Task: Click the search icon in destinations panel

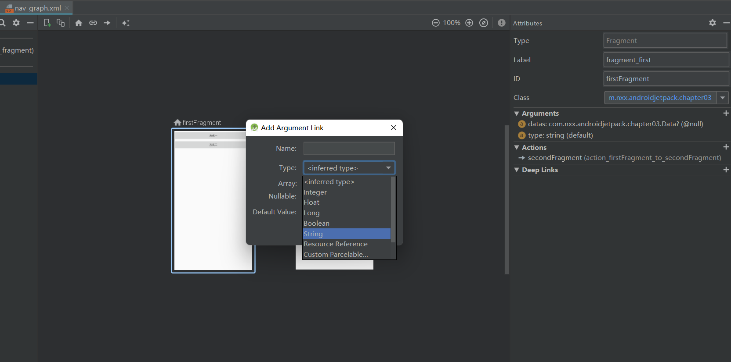Action: point(2,23)
